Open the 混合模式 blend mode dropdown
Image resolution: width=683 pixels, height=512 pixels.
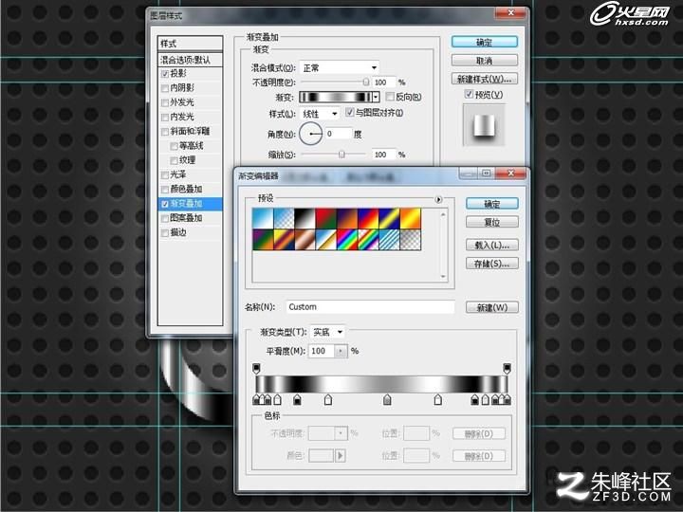tap(340, 67)
